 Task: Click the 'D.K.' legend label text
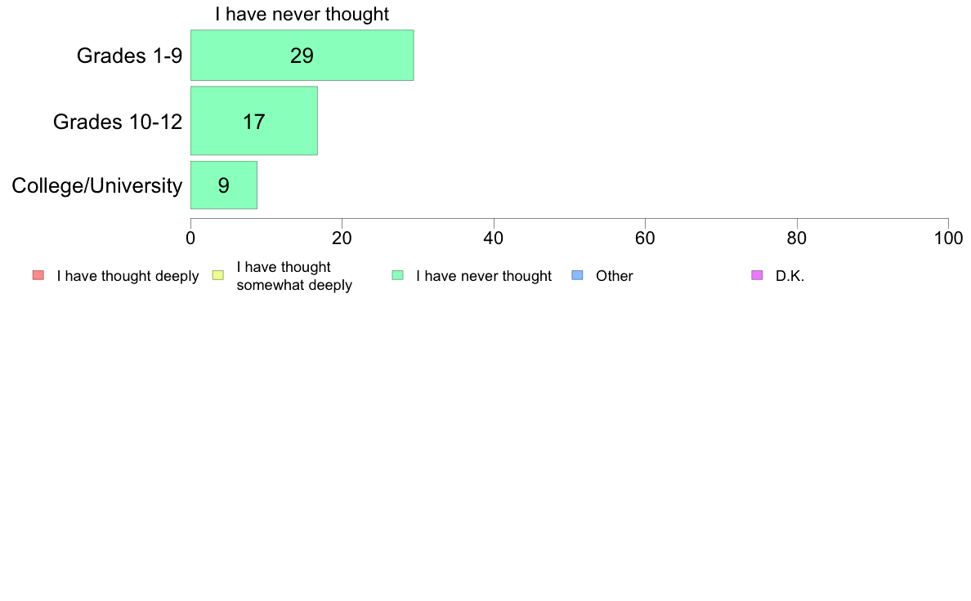(x=790, y=276)
